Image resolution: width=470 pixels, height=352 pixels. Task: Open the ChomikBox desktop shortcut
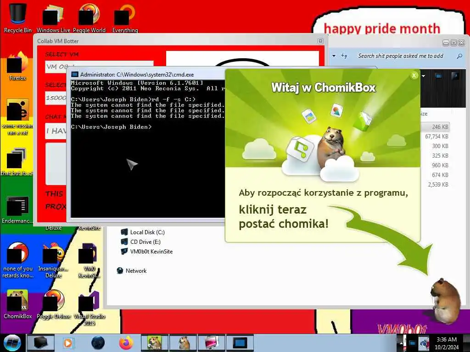click(x=18, y=304)
